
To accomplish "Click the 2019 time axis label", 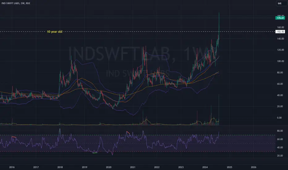I will (84, 167).
